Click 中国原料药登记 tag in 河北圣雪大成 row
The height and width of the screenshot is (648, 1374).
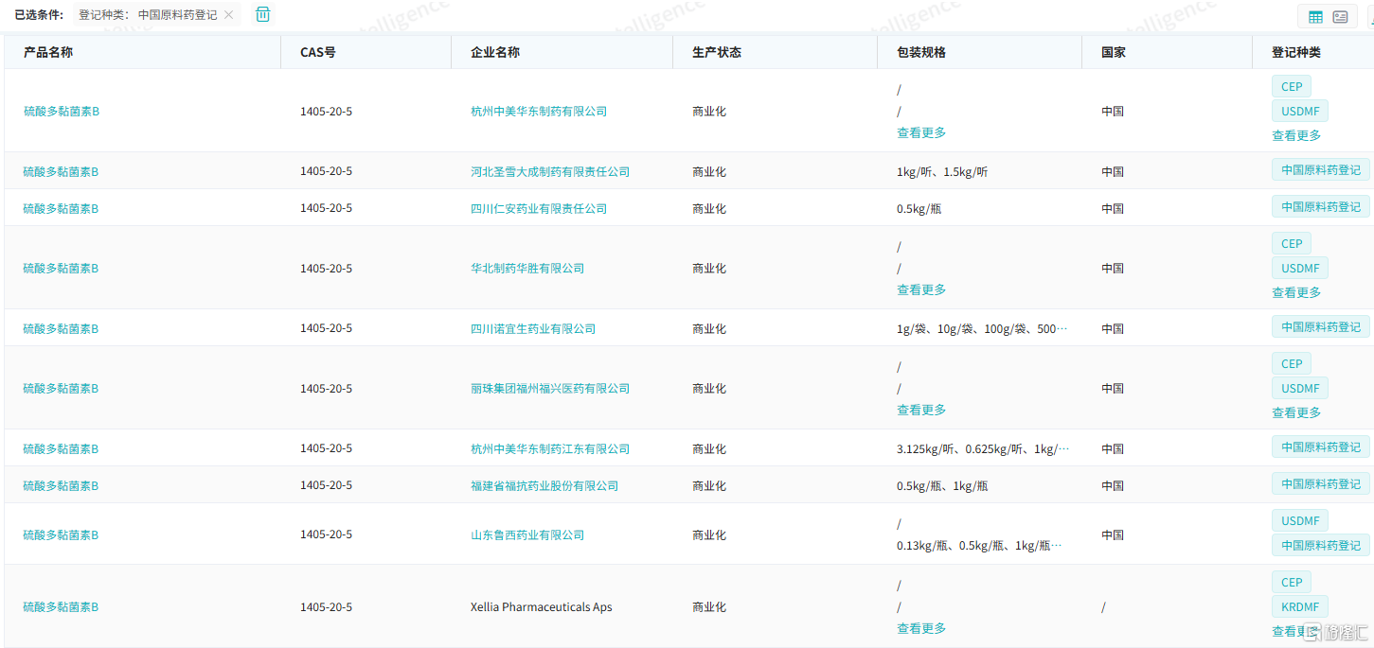point(1320,170)
